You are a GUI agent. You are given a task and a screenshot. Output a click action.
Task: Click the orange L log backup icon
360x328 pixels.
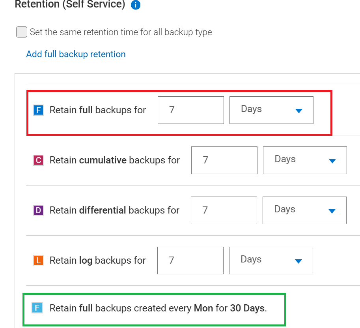tap(39, 261)
